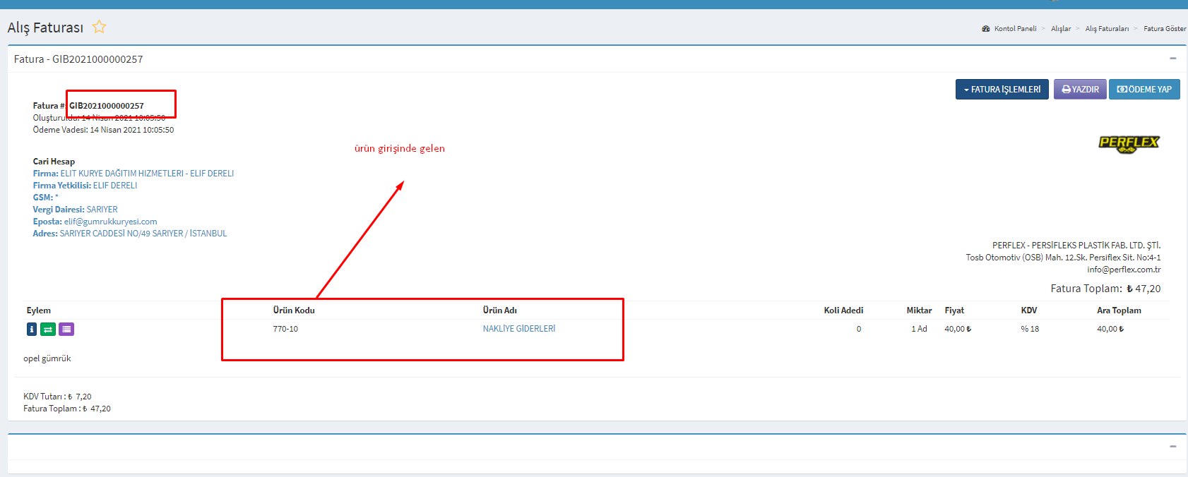This screenshot has width=1188, height=477.
Task: Collapse the empty bottom panel
Action: [x=1172, y=447]
